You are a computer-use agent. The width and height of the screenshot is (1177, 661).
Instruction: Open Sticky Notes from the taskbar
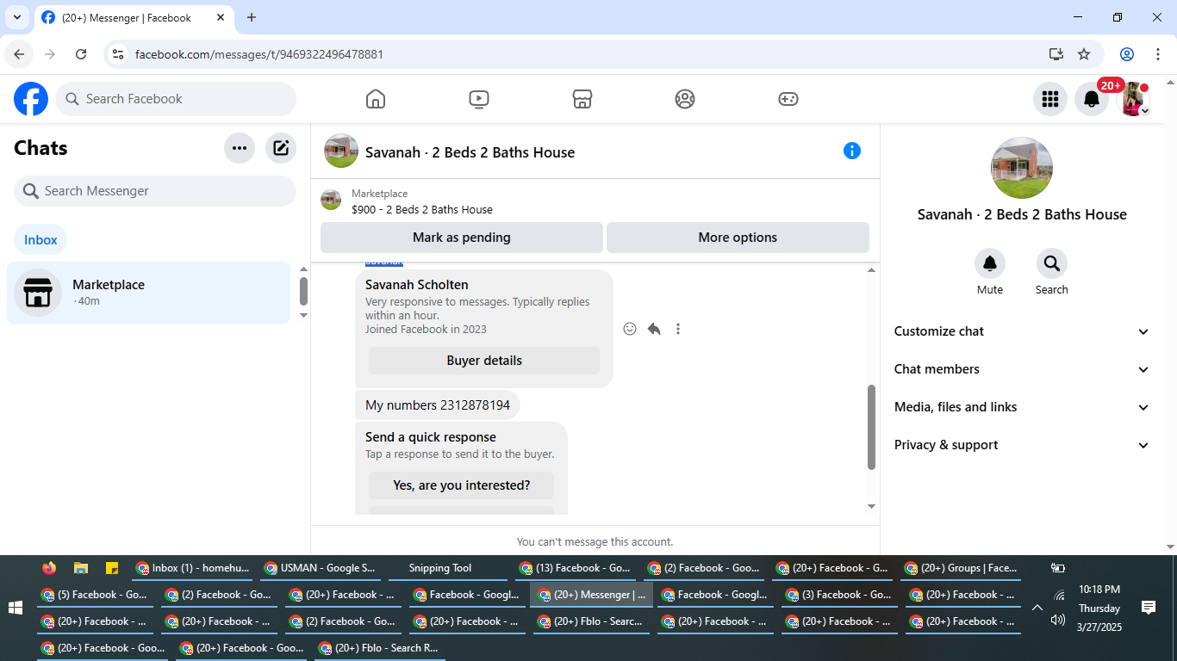pyautogui.click(x=111, y=568)
